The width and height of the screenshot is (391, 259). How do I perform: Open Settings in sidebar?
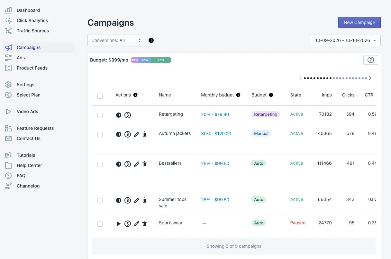38,85
